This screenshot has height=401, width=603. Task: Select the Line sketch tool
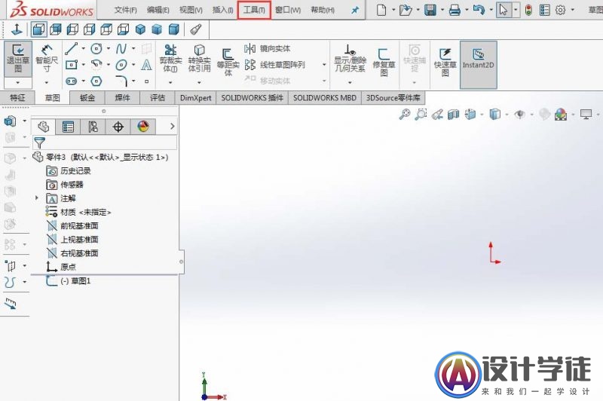tap(71, 49)
